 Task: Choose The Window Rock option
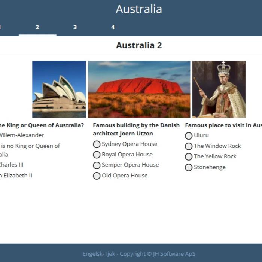(189, 146)
